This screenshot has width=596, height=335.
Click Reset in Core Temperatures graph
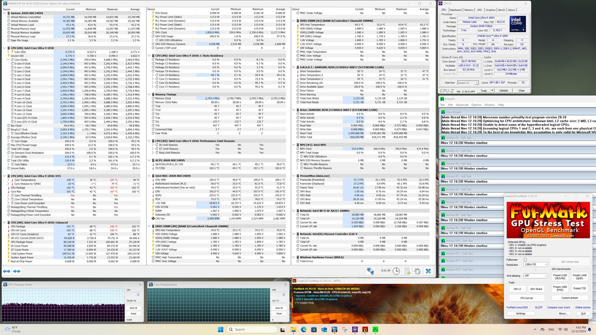[279, 314]
